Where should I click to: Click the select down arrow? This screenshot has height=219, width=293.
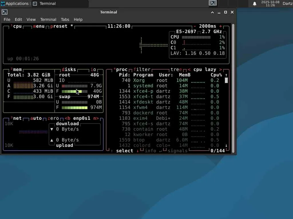coord(138,151)
